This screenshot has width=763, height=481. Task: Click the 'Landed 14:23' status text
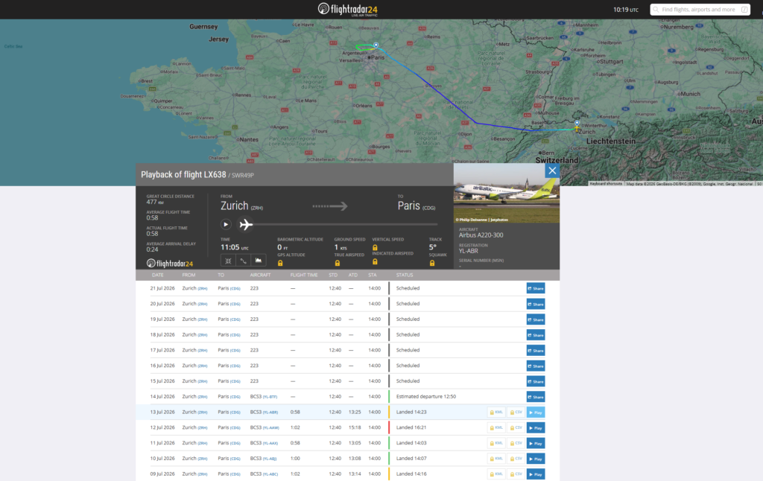[411, 412]
